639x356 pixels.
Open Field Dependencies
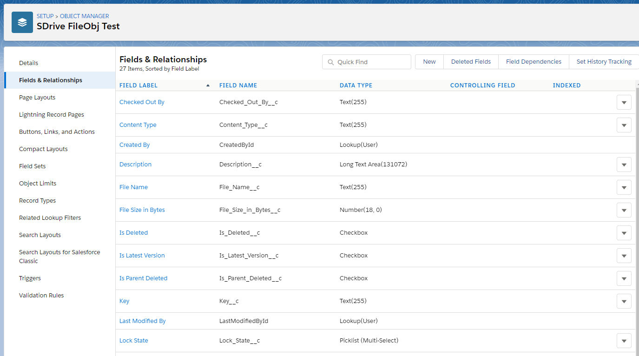tap(534, 62)
